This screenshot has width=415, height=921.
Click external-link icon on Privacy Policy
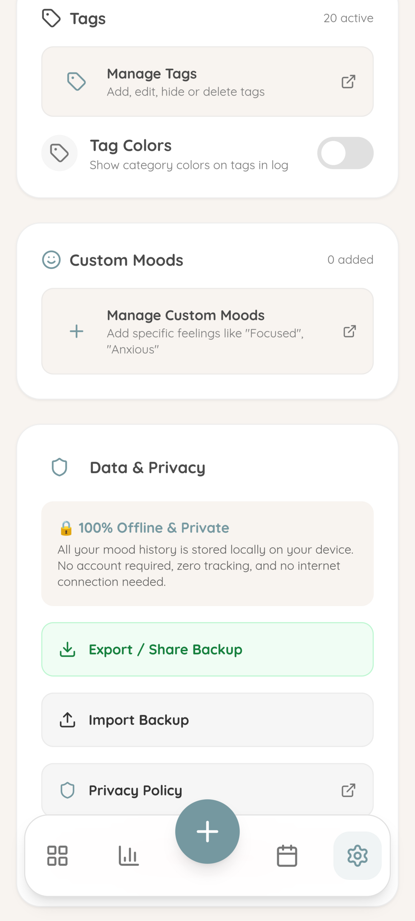tap(349, 790)
